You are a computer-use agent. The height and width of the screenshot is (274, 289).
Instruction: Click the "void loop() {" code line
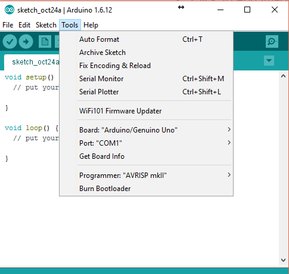pos(32,128)
